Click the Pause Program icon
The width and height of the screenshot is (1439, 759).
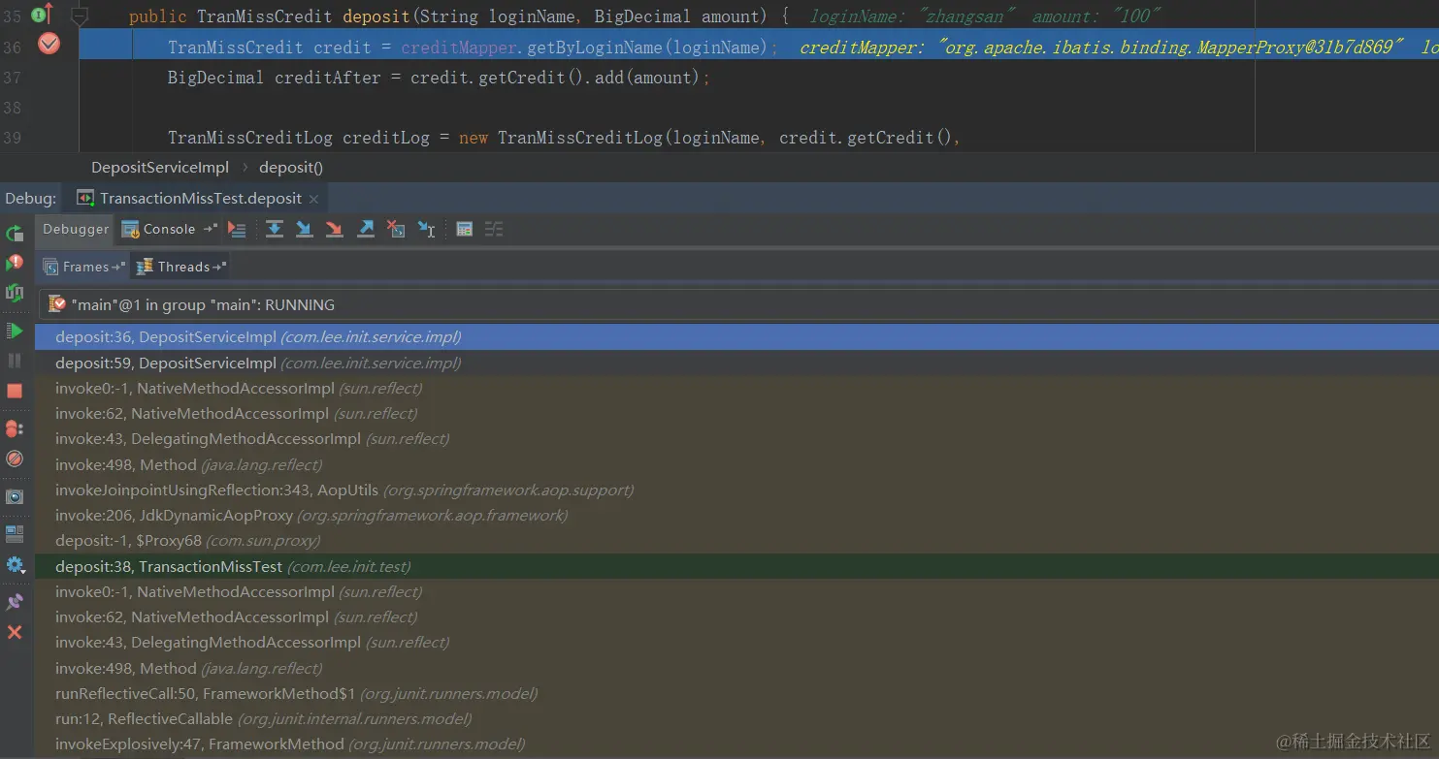click(15, 361)
